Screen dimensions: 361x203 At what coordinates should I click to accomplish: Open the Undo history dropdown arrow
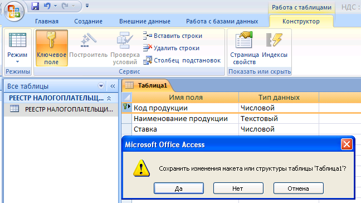point(56,6)
